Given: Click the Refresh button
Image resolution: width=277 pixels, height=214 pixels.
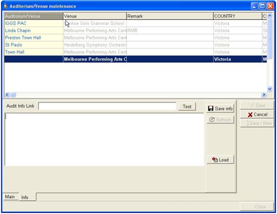Looking at the screenshot, I should [x=220, y=120].
